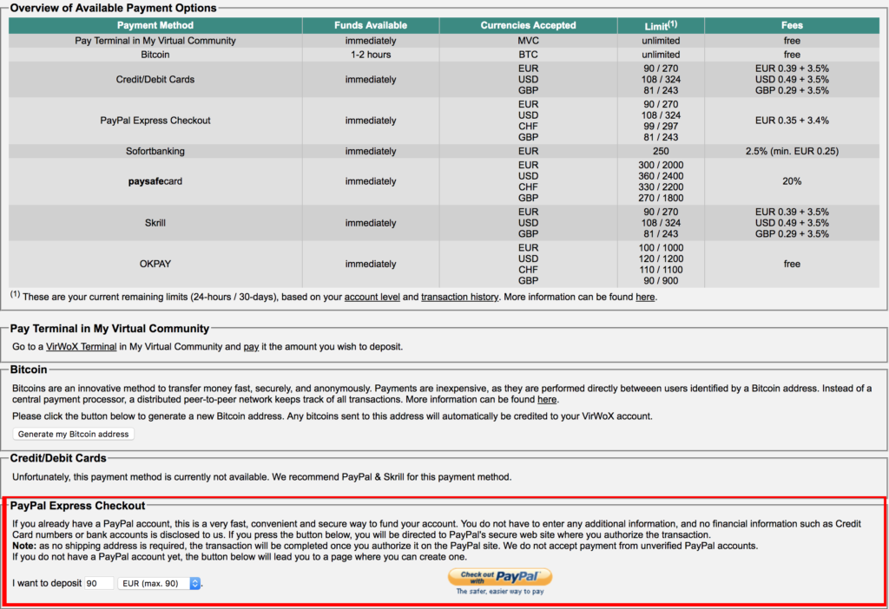Open the VirWoX Terminal link
The image size is (889, 609).
tap(81, 347)
